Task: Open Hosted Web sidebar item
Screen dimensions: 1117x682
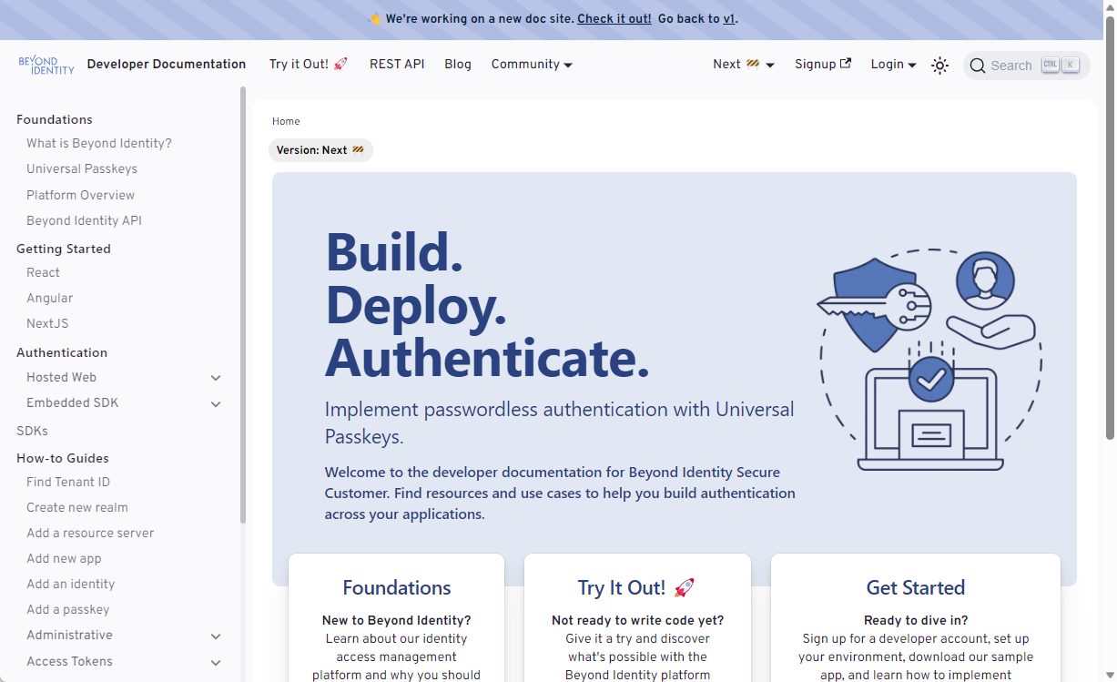Action: pos(61,377)
